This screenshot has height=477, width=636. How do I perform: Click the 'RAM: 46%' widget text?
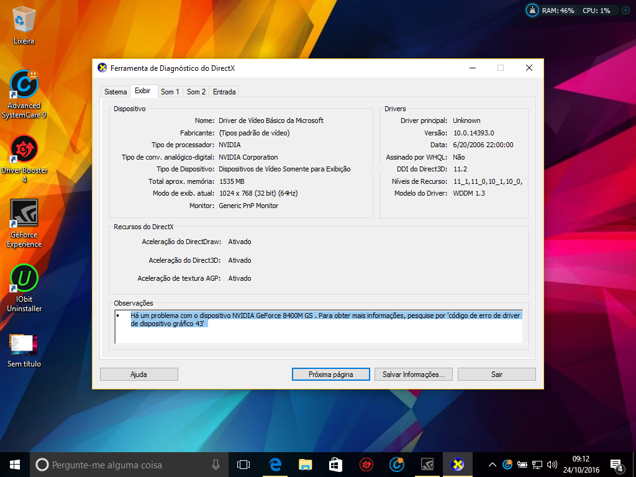pyautogui.click(x=558, y=11)
